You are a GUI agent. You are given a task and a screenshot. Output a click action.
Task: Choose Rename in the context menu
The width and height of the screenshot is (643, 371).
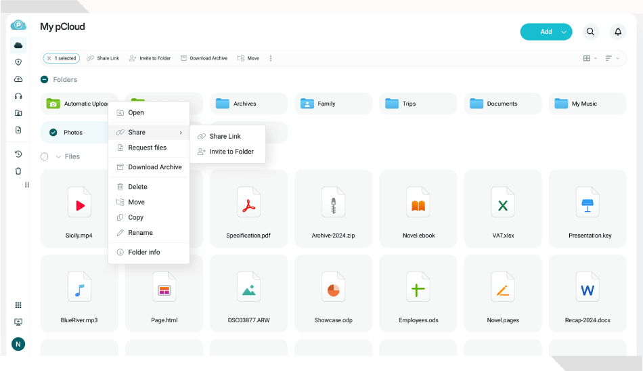pos(149,233)
